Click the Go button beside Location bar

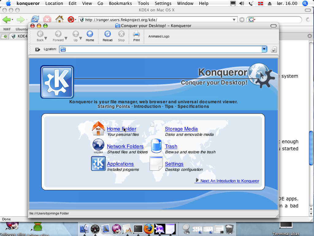click(274, 49)
